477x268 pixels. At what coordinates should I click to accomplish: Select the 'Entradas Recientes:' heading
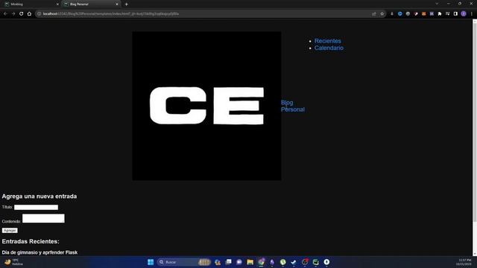[x=31, y=241]
